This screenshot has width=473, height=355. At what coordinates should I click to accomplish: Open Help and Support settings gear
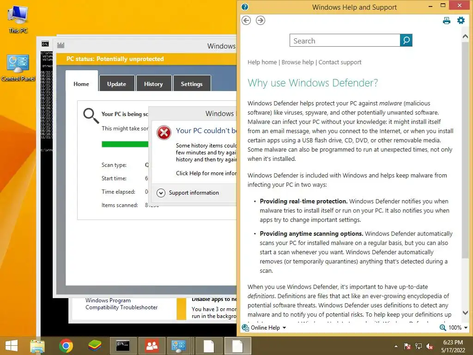coord(461,20)
